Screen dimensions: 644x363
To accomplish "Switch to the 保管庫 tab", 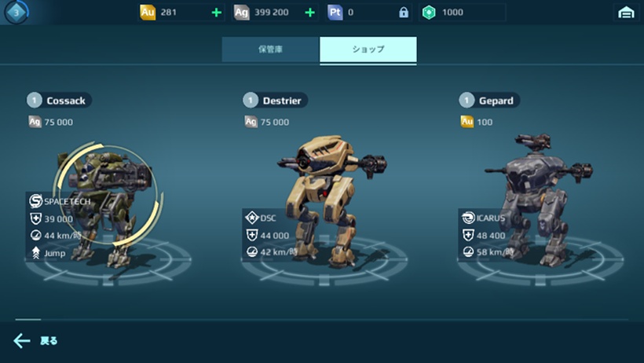I will pos(271,49).
